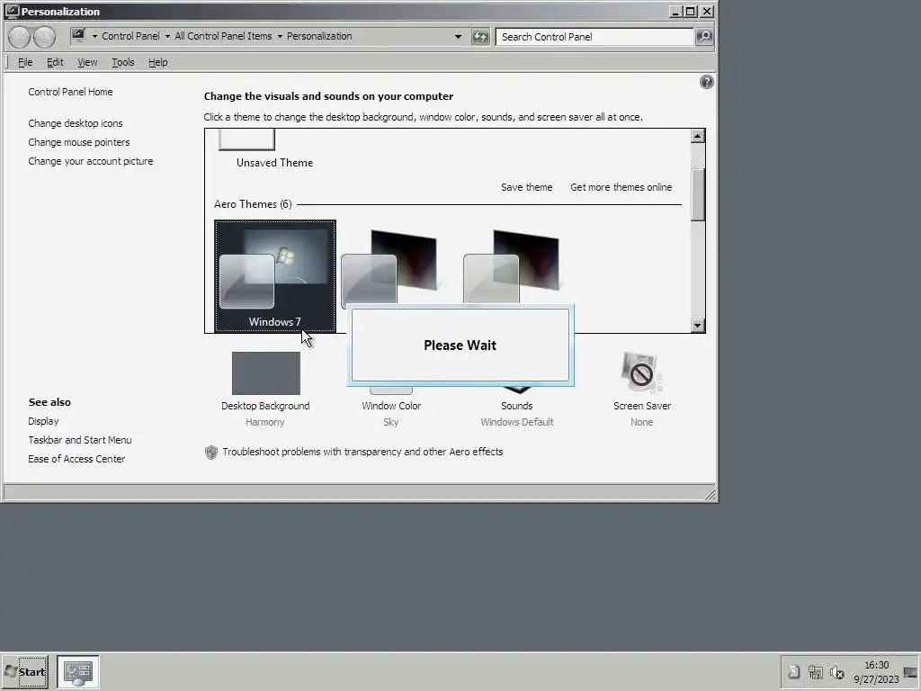
Task: Select the third Aero theme thumbnail
Action: click(512, 266)
